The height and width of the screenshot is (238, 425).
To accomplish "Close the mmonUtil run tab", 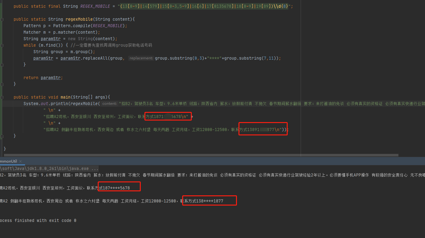I will pyautogui.click(x=20, y=161).
